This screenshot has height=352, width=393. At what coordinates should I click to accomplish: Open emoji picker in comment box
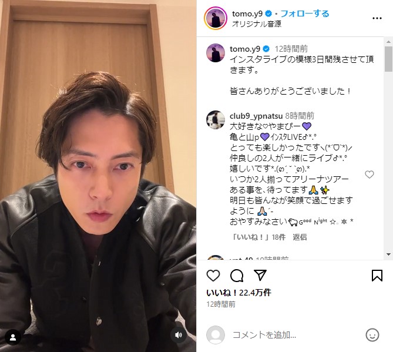[372, 335]
